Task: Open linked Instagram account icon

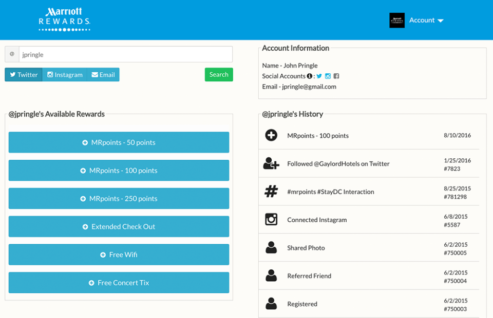Action: point(328,76)
